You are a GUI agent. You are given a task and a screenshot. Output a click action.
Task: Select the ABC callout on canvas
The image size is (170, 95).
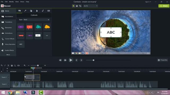click(111, 32)
